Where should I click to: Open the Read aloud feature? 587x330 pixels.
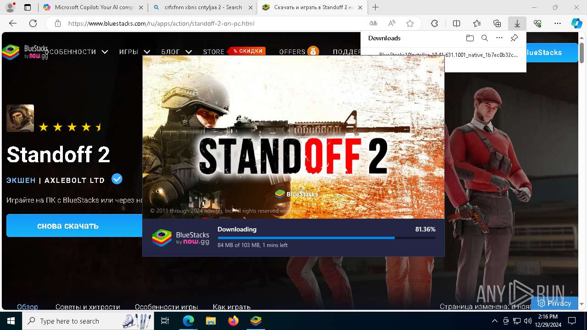click(x=392, y=23)
